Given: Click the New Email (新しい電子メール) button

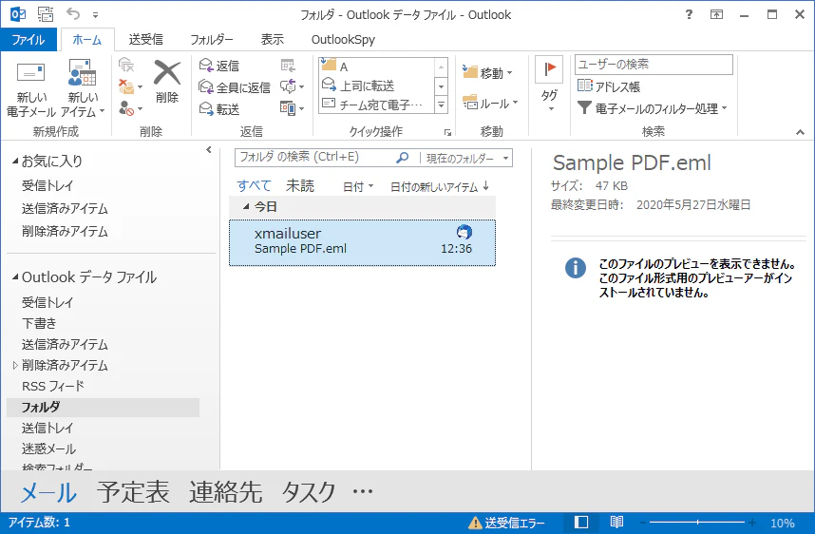Looking at the screenshot, I should coord(30,88).
